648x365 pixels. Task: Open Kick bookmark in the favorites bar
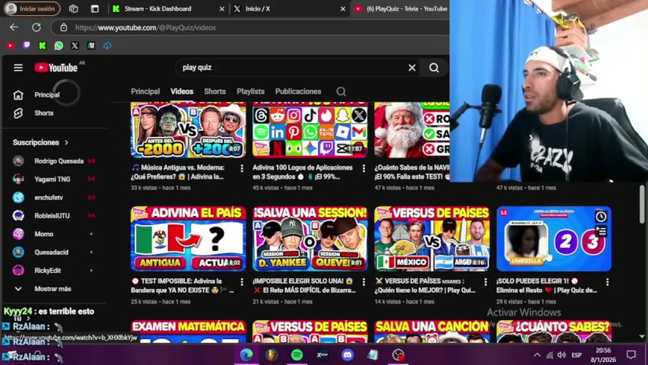(43, 46)
